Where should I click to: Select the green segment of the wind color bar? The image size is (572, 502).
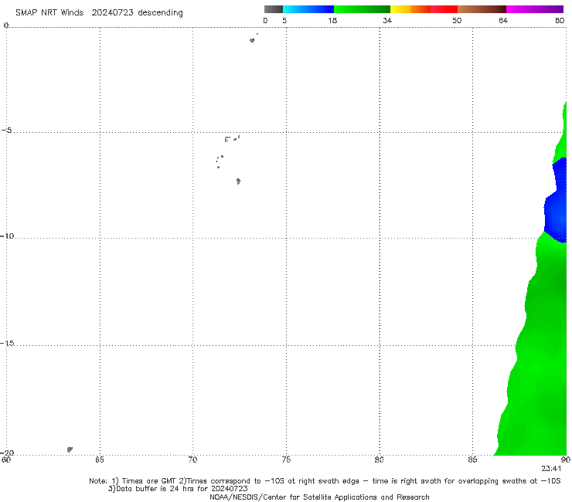pos(362,9)
